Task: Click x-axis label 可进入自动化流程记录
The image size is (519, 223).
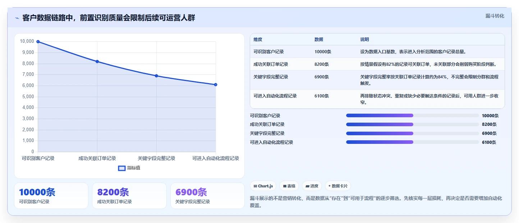Action: tap(216, 158)
